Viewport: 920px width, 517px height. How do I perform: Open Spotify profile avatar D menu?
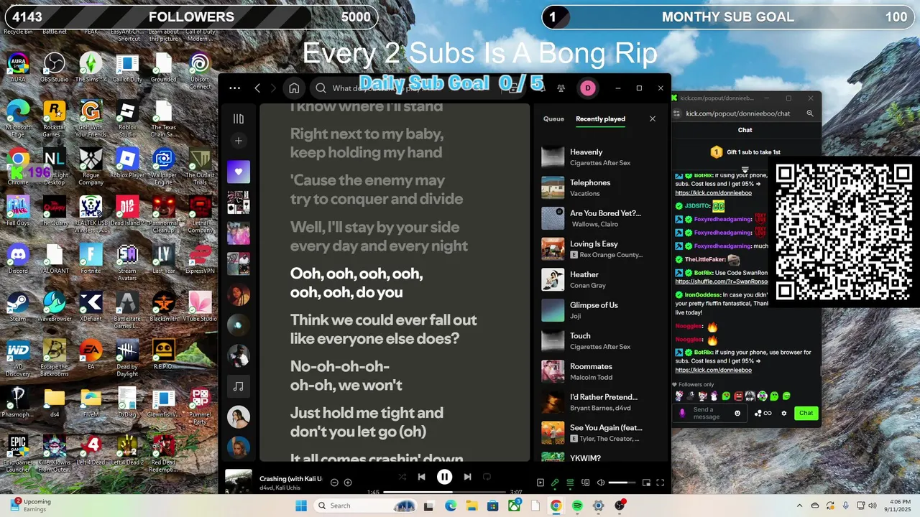point(587,88)
